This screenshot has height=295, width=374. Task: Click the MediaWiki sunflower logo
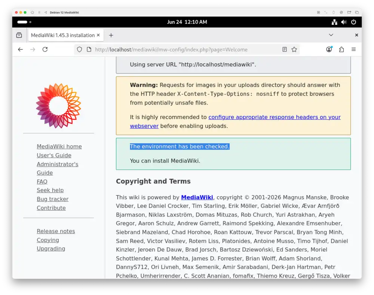58,106
